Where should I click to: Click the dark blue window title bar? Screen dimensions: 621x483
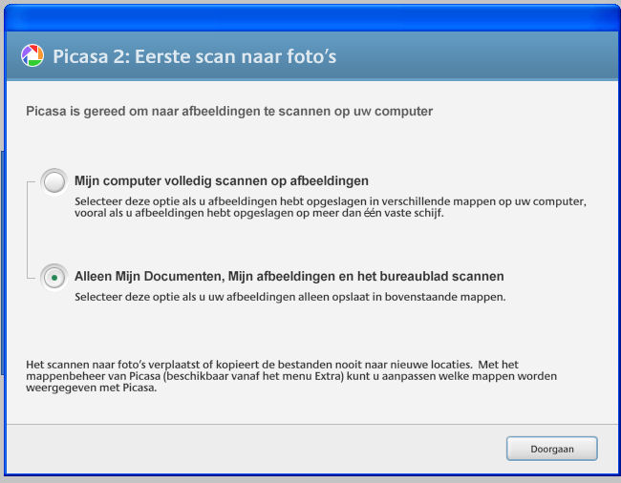click(x=310, y=18)
